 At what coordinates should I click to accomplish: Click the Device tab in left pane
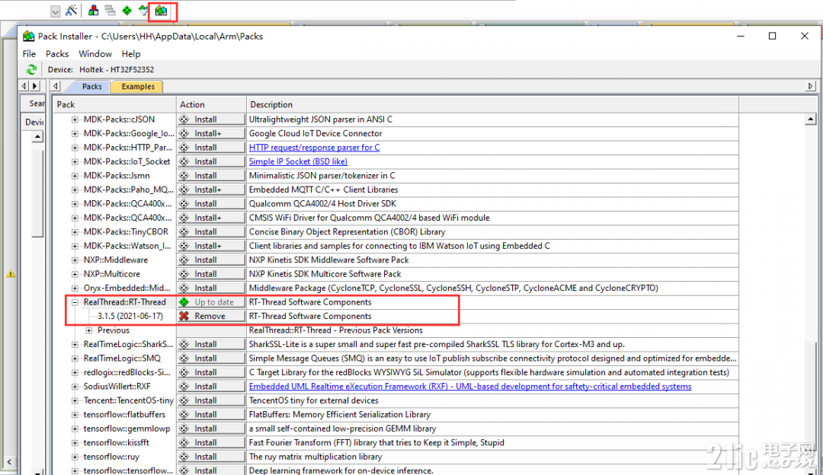point(34,122)
